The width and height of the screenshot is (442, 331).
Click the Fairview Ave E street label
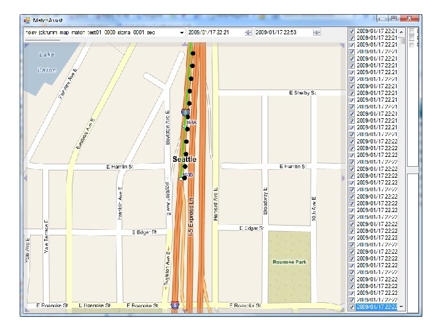point(69,83)
